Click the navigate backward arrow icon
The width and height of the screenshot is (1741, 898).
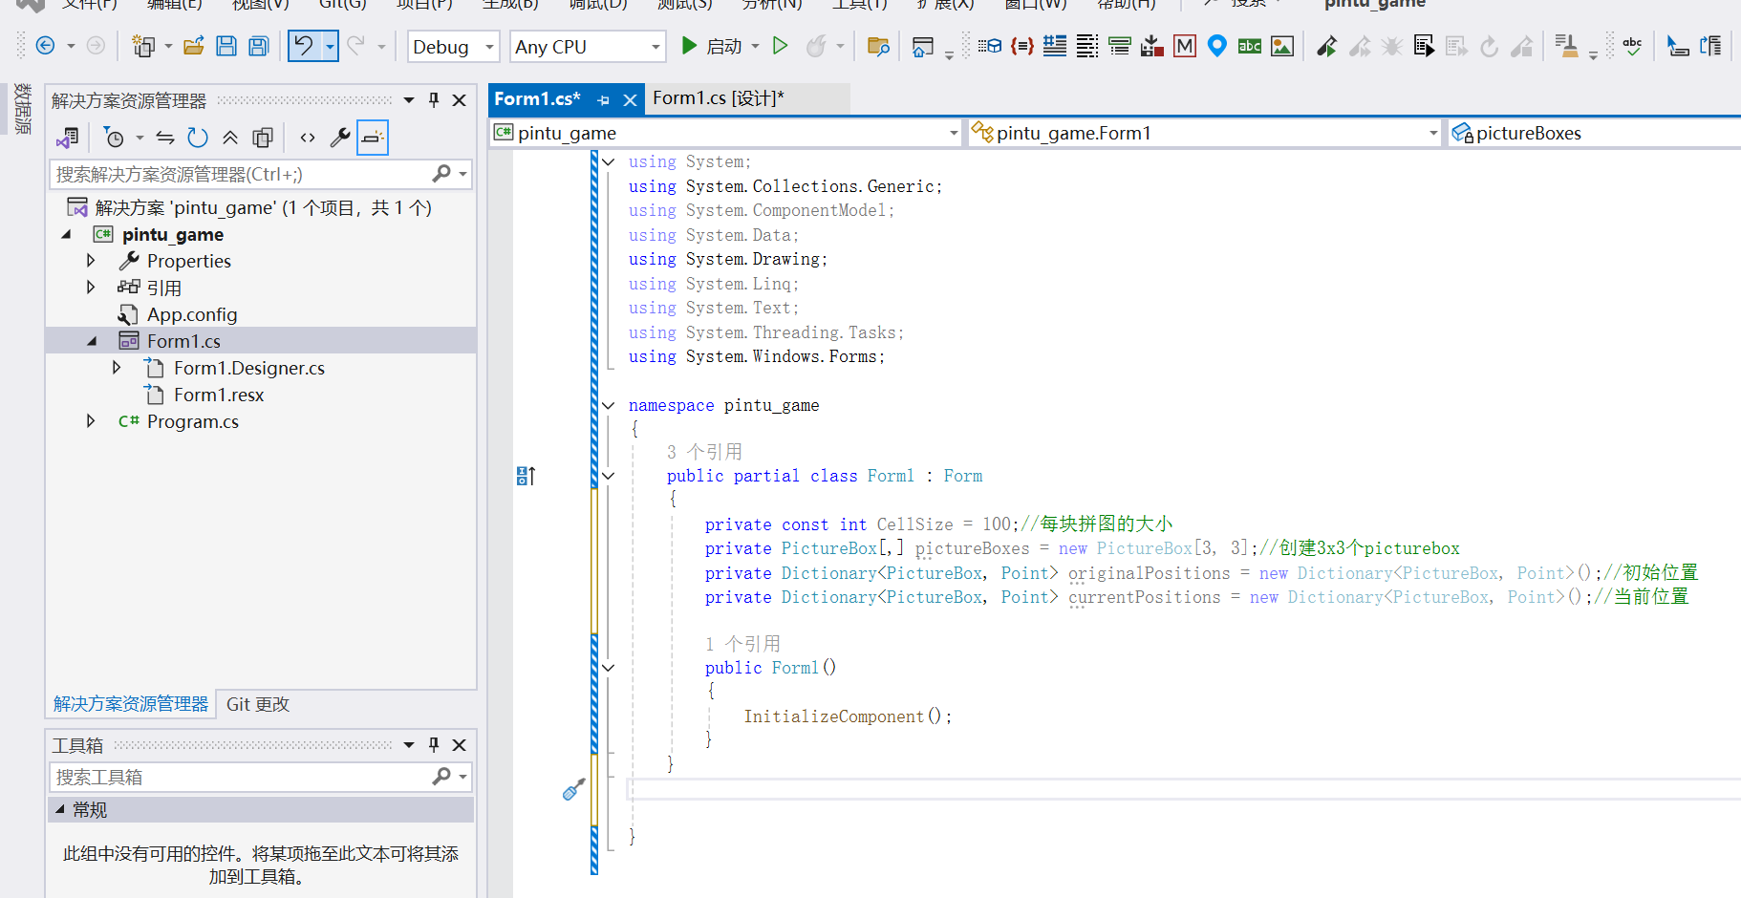point(45,46)
